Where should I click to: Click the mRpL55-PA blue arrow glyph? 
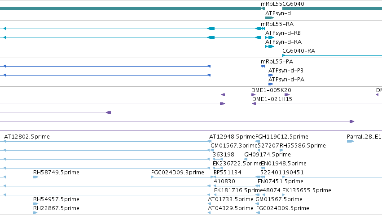pos(263,66)
